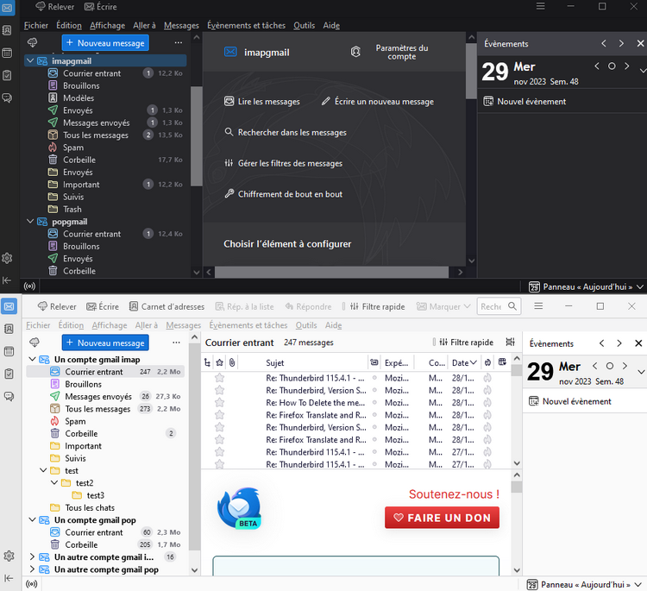The height and width of the screenshot is (591, 647).
Task: Collapse imapgmail account in dark folder pane
Action: pos(29,60)
